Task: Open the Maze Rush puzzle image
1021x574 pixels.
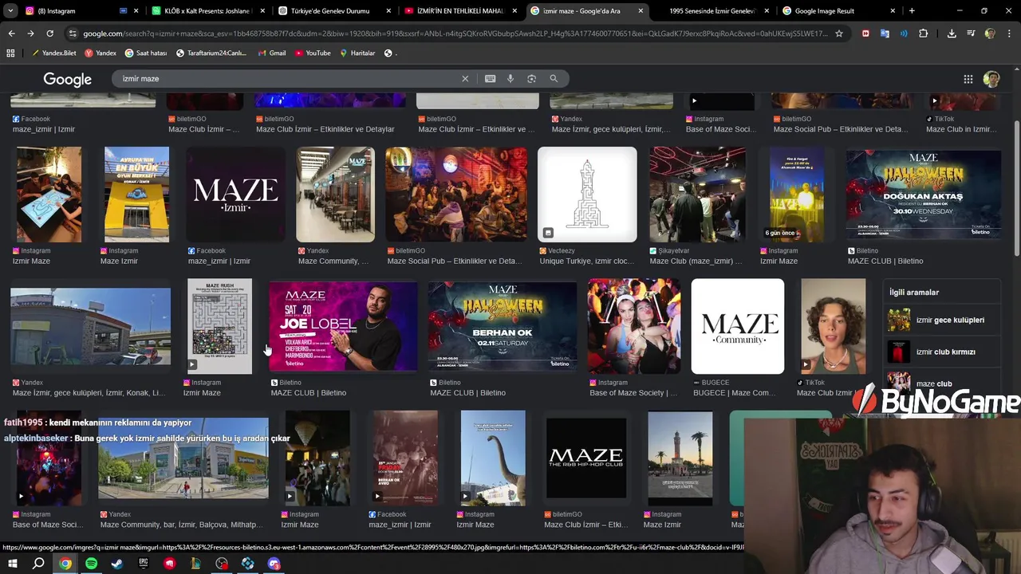Action: point(219,326)
